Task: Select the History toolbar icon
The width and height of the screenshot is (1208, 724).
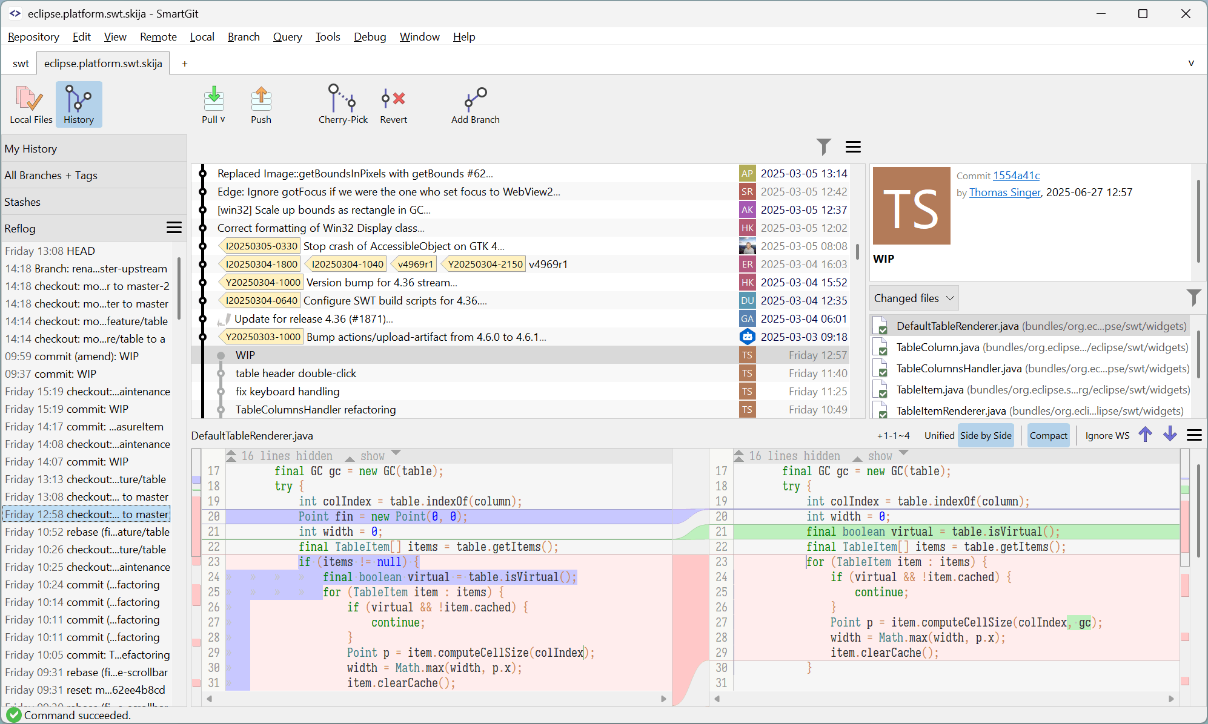Action: tap(78, 104)
